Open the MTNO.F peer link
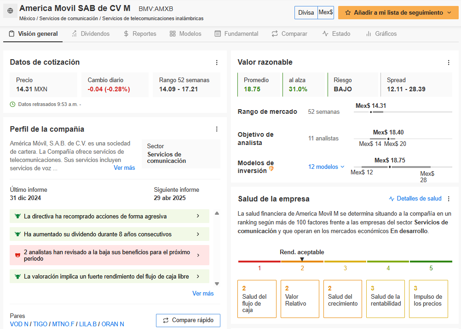 pos(63,324)
